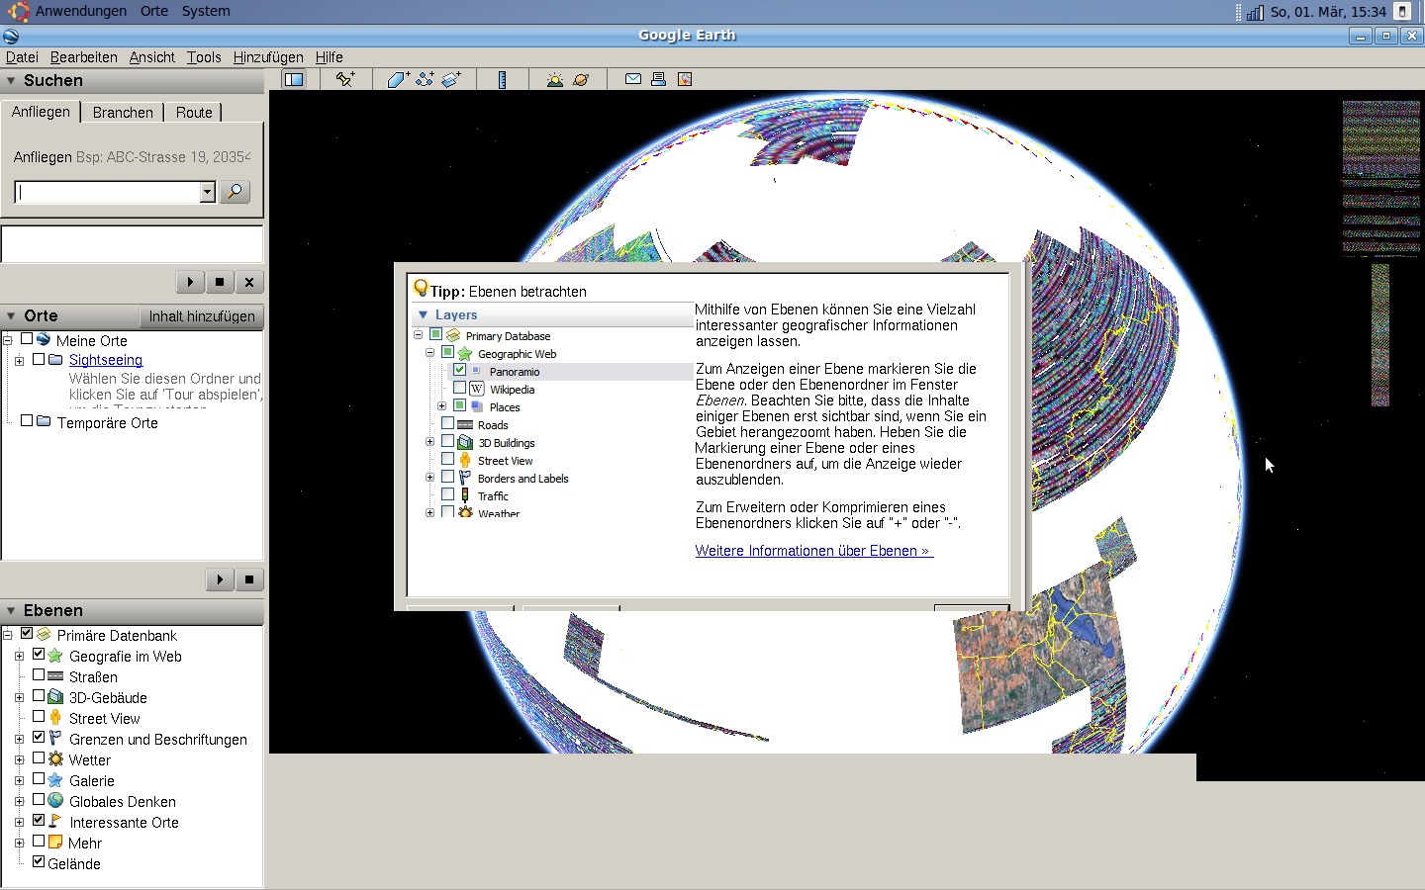Click the folder icon beside Sightseeing
Viewport: 1425px width, 890px height.
pyautogui.click(x=56, y=360)
